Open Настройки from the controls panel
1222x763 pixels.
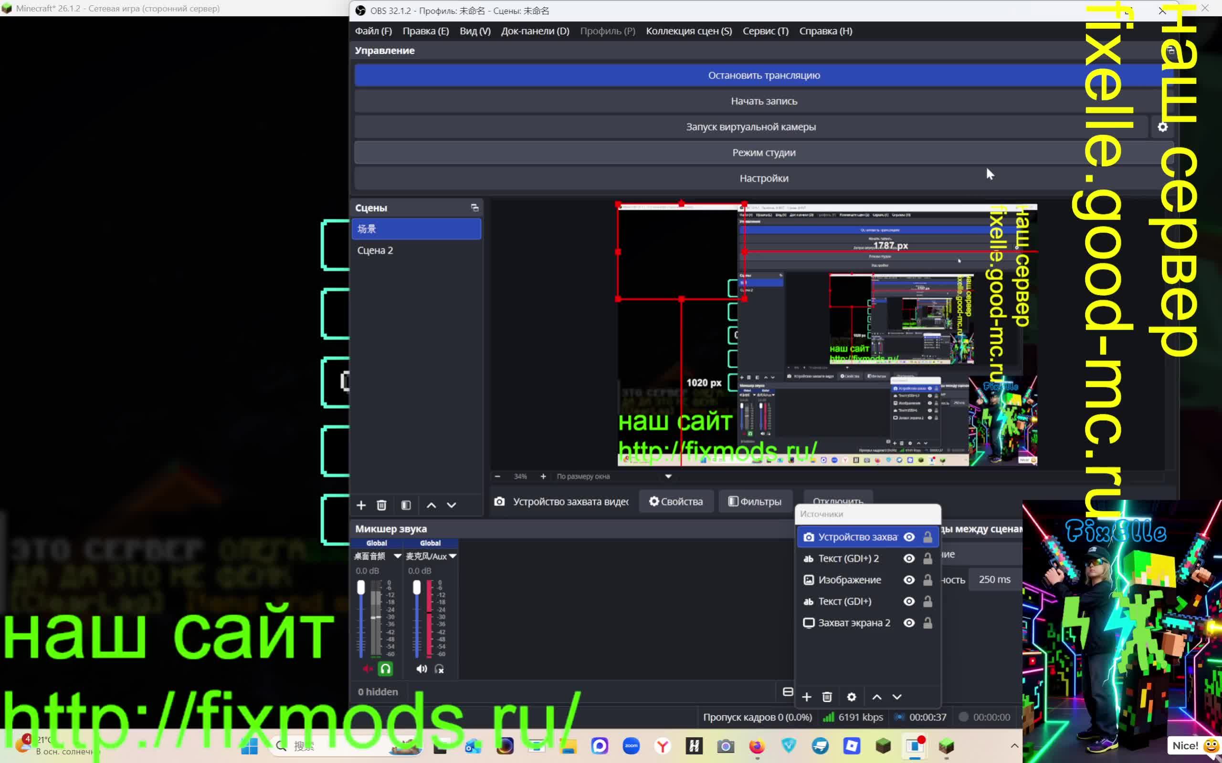(x=763, y=178)
